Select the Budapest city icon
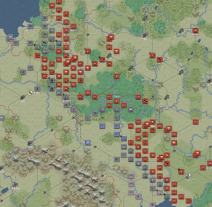This screenshot has height=207, width=212. pos(15,184)
